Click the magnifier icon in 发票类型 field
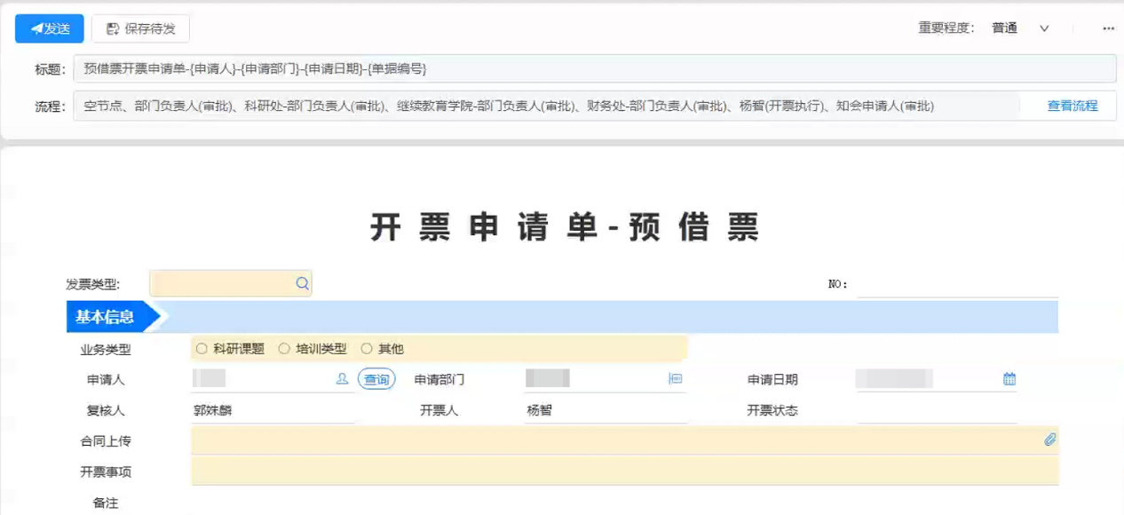The height and width of the screenshot is (515, 1124). [x=302, y=283]
